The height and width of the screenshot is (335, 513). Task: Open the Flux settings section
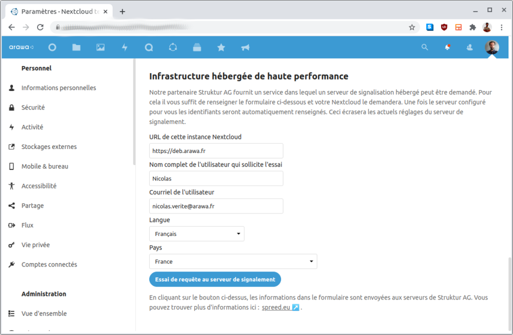pyautogui.click(x=28, y=225)
